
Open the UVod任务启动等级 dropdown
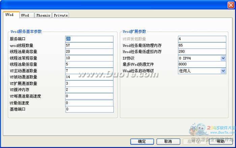[x=223, y=71]
